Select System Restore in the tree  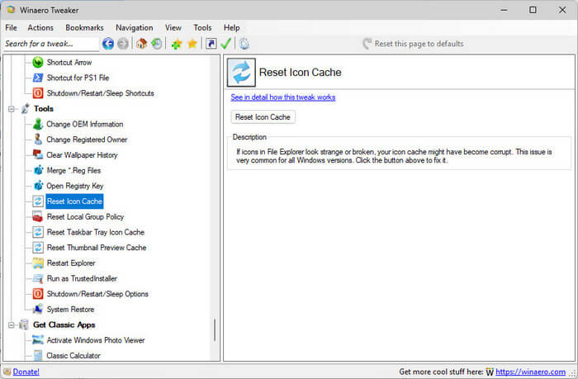(70, 310)
